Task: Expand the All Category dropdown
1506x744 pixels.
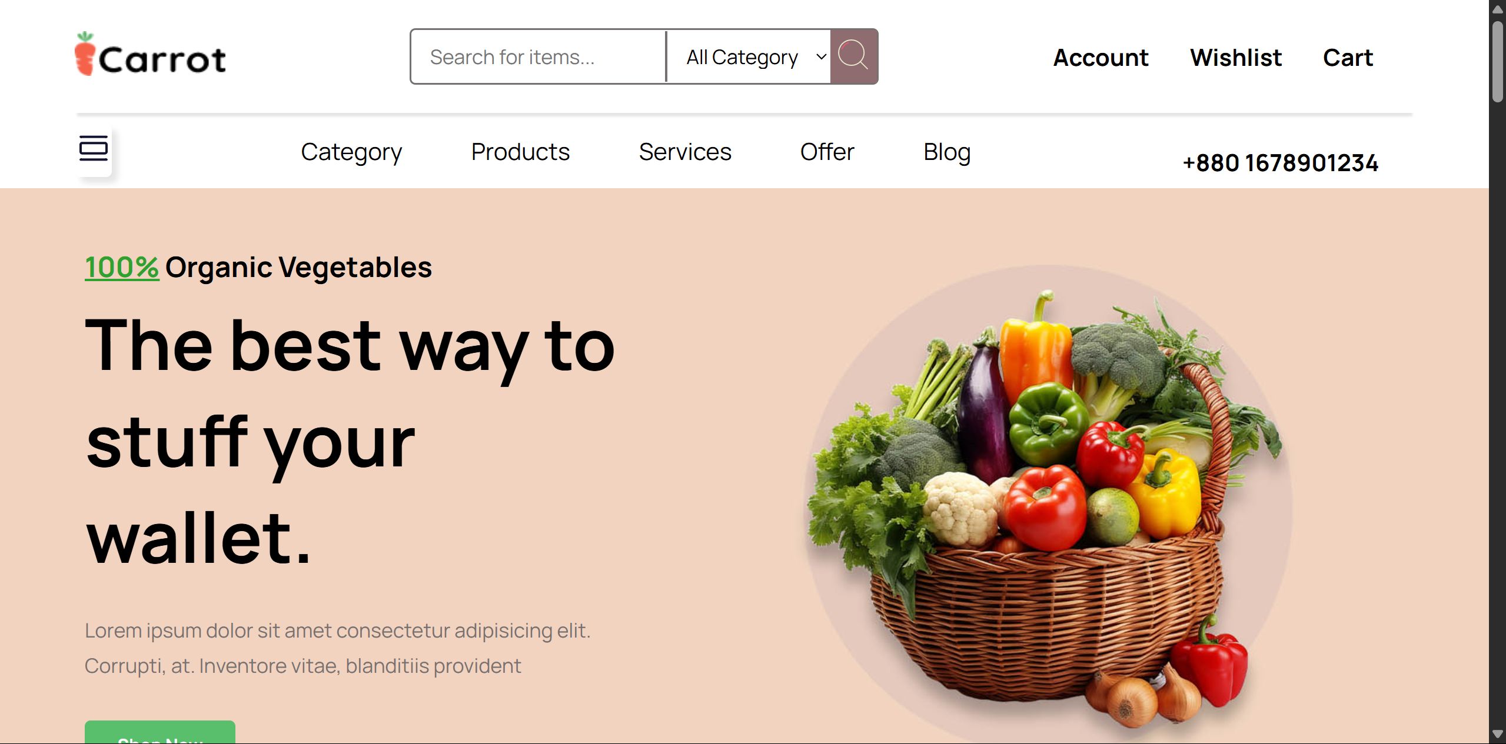Action: pos(748,56)
